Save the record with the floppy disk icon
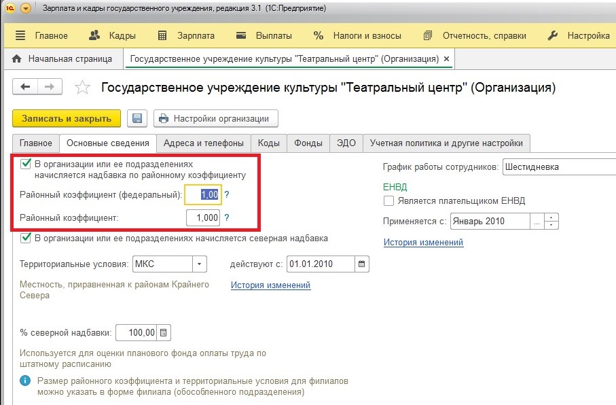 pos(137,118)
